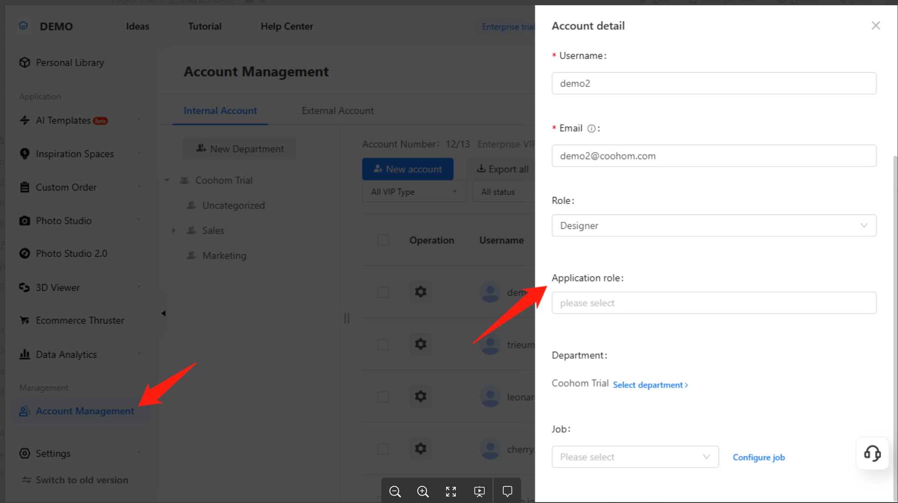Click the Email info icon
This screenshot has width=898, height=503.
click(591, 129)
